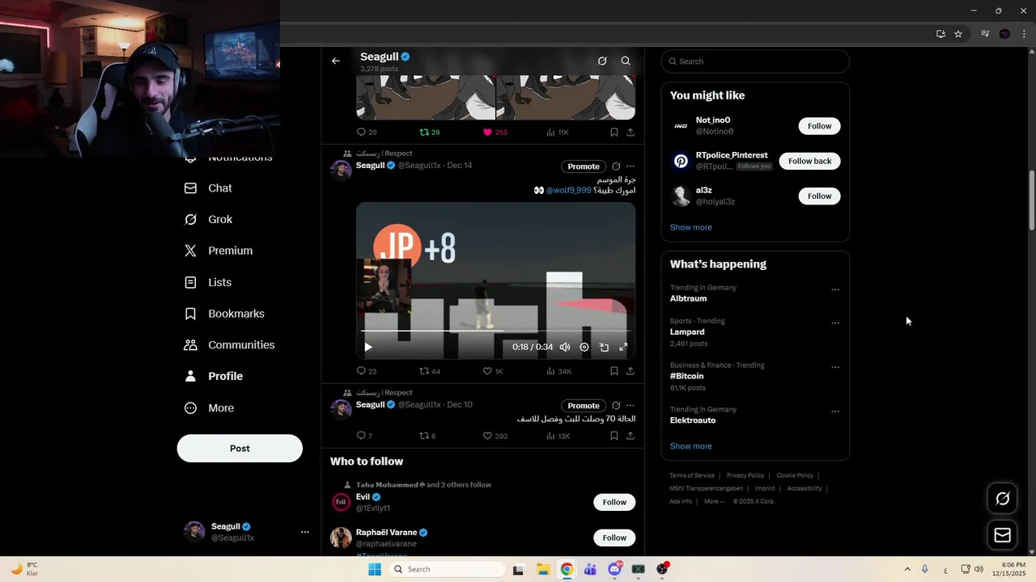The image size is (1036, 582).
Task: Bookmark this tab with the browser star
Action: pyautogui.click(x=958, y=34)
